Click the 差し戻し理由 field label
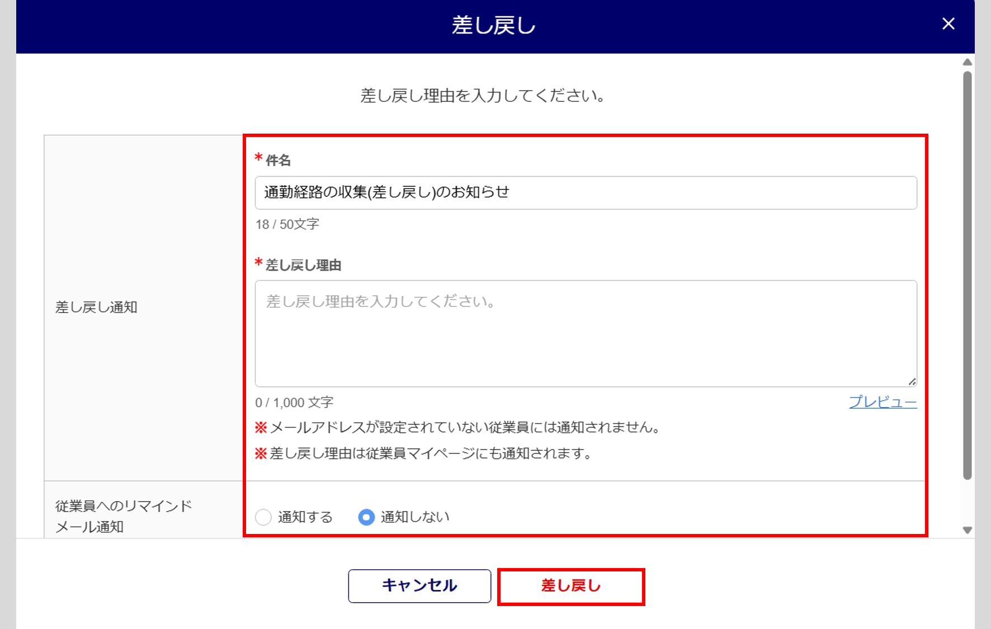Viewport: 991px width, 629px height. tap(303, 265)
